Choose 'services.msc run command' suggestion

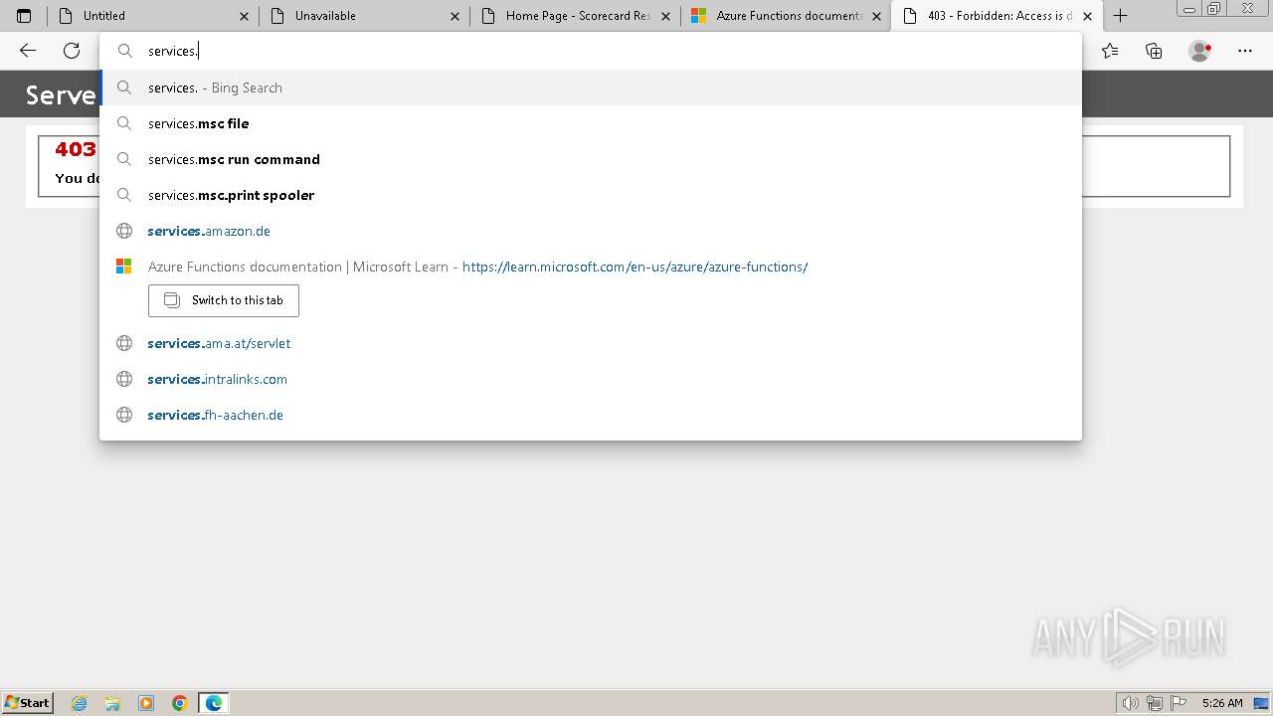[591, 159]
